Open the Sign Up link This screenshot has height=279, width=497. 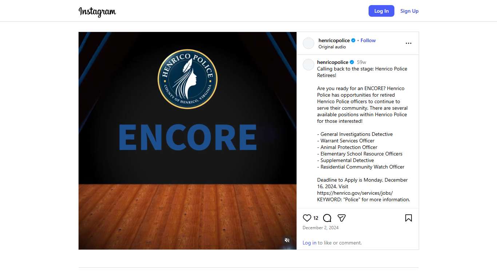click(409, 11)
